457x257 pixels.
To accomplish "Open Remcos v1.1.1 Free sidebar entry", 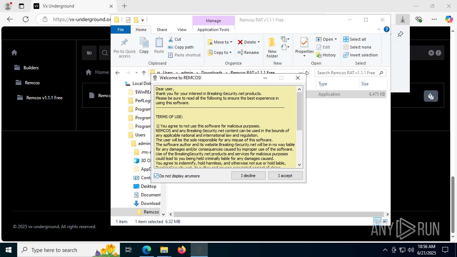I will (x=44, y=98).
